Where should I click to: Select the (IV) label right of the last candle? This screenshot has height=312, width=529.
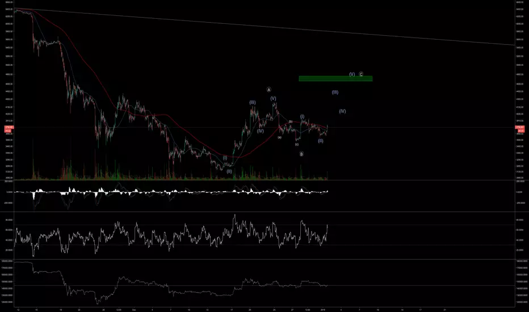[342, 111]
